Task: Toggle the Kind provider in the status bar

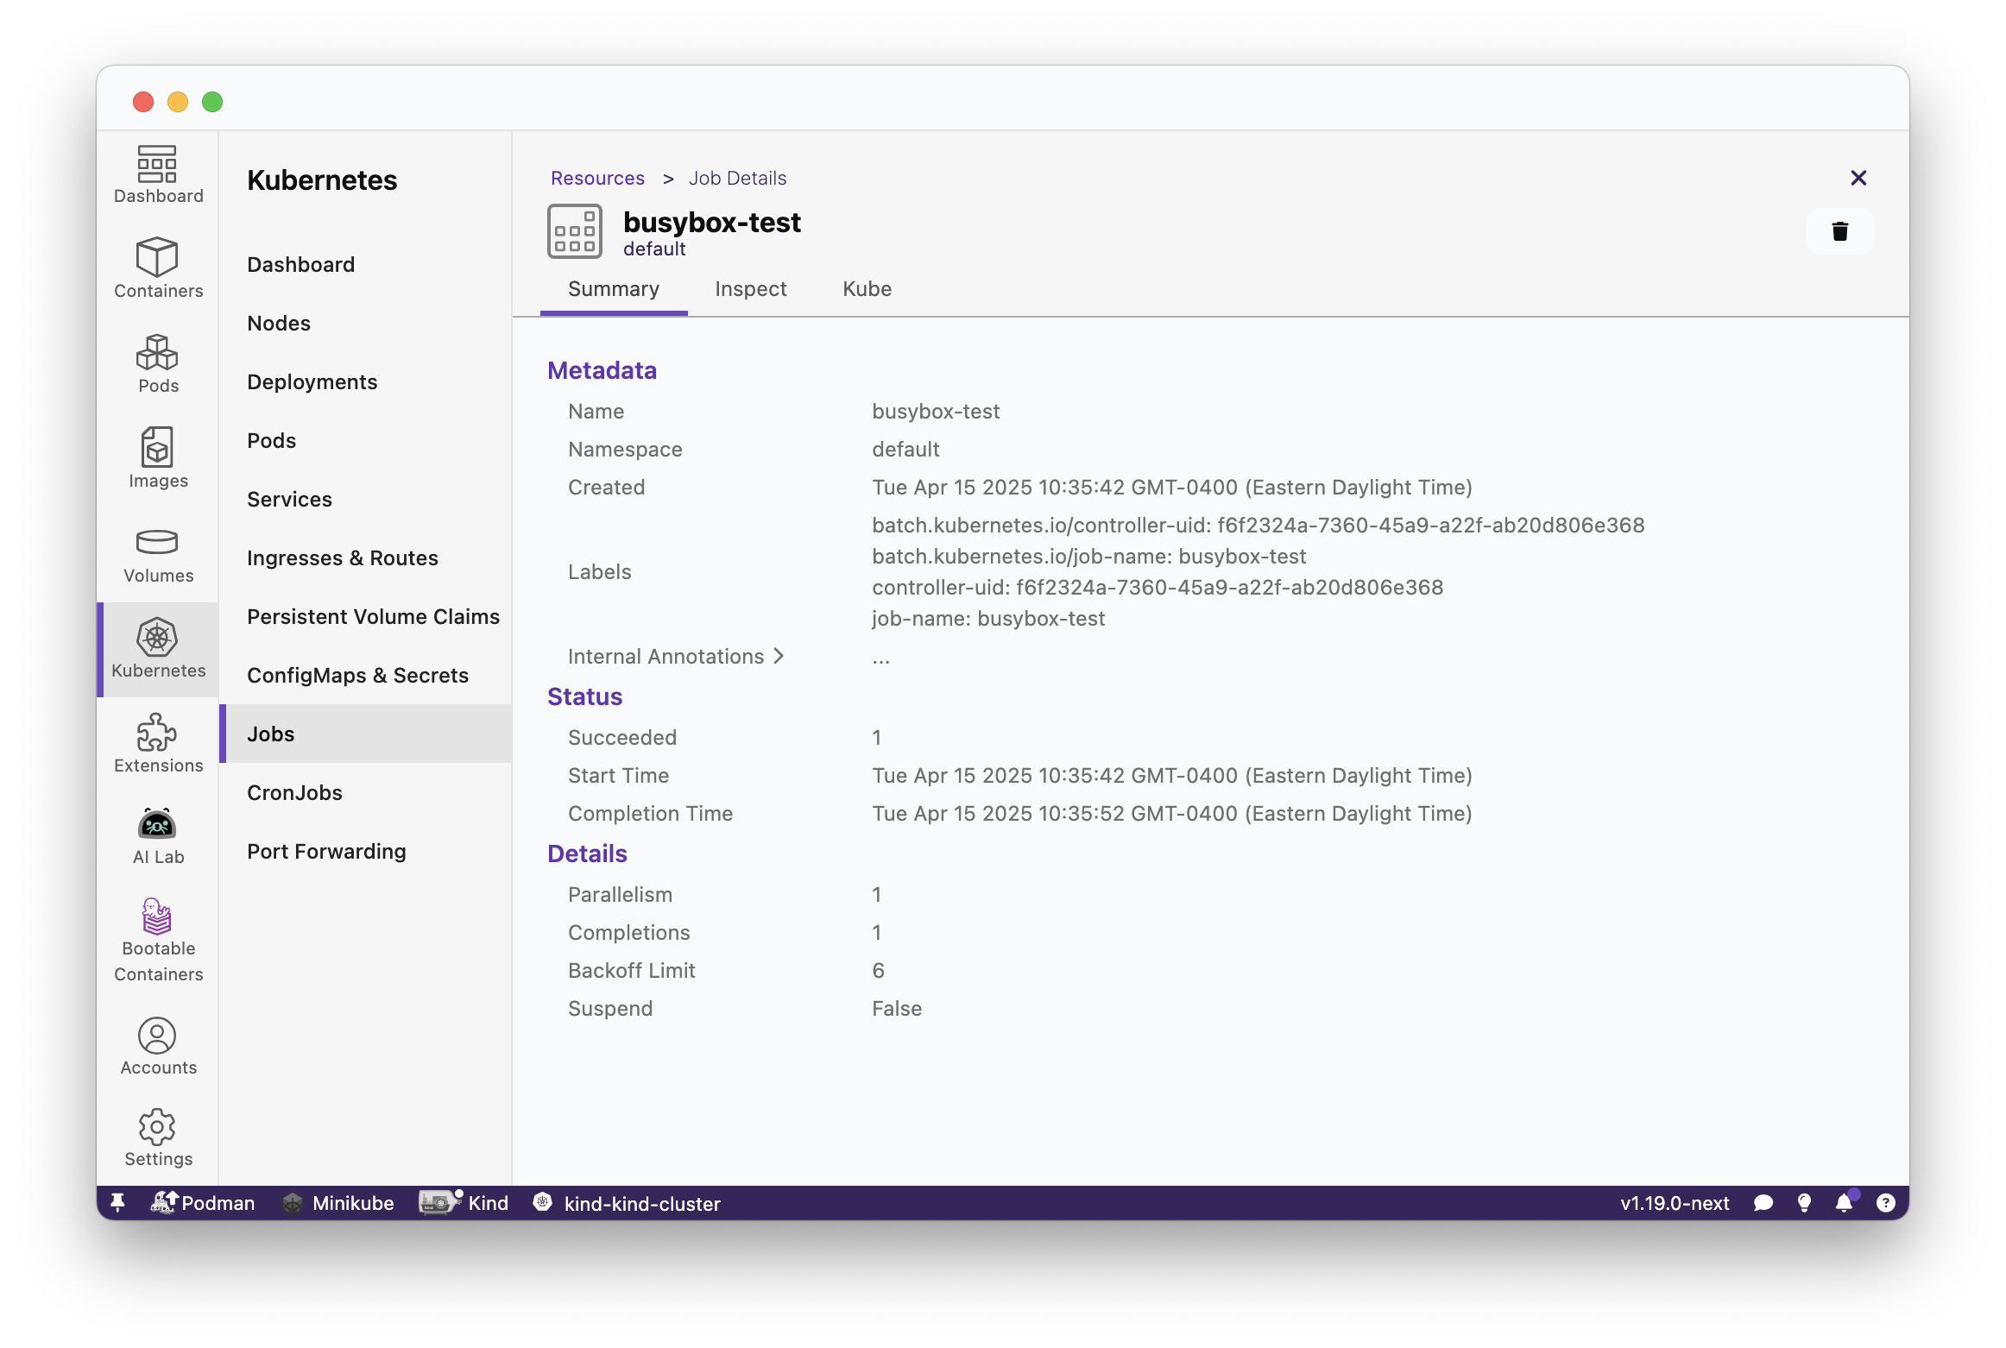Action: pos(464,1203)
